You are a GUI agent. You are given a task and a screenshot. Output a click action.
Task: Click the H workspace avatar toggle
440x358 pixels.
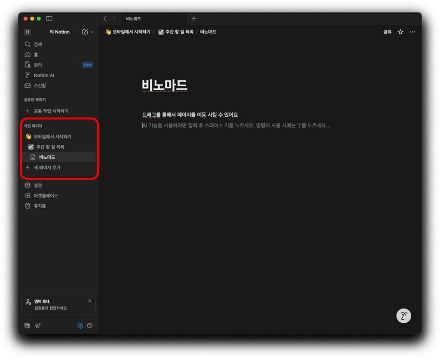(27, 32)
